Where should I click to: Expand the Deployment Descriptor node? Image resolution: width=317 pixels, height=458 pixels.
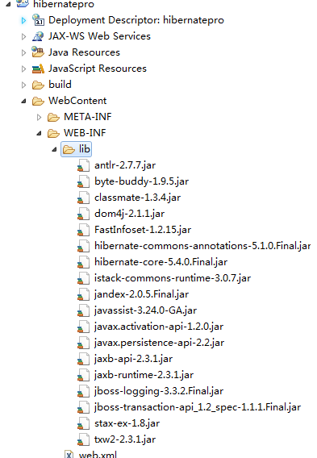[x=23, y=20]
